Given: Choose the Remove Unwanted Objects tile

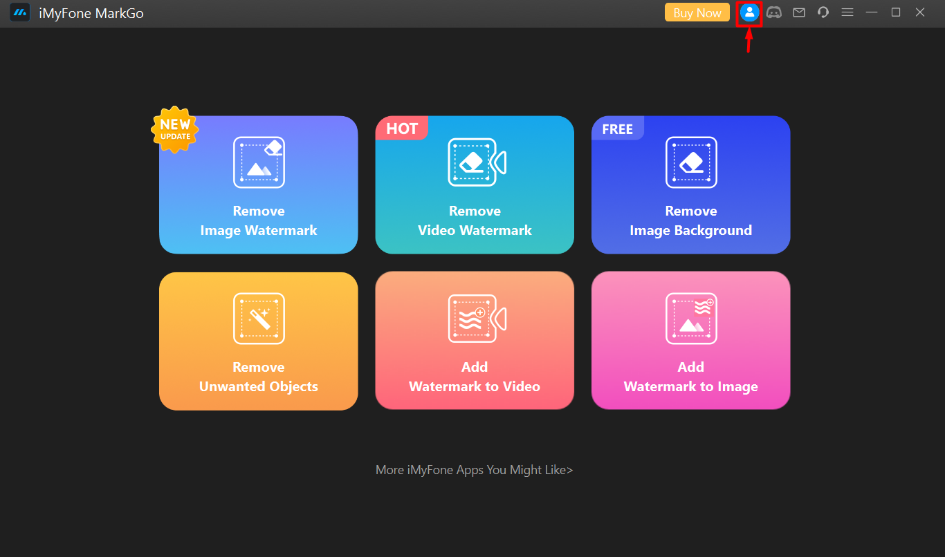Looking at the screenshot, I should click(259, 341).
